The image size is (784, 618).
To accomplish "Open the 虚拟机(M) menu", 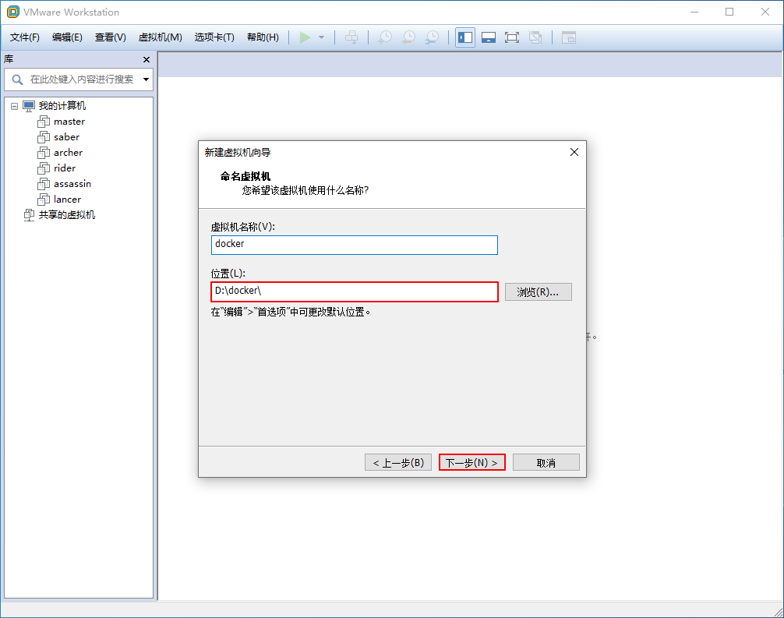I will point(160,37).
